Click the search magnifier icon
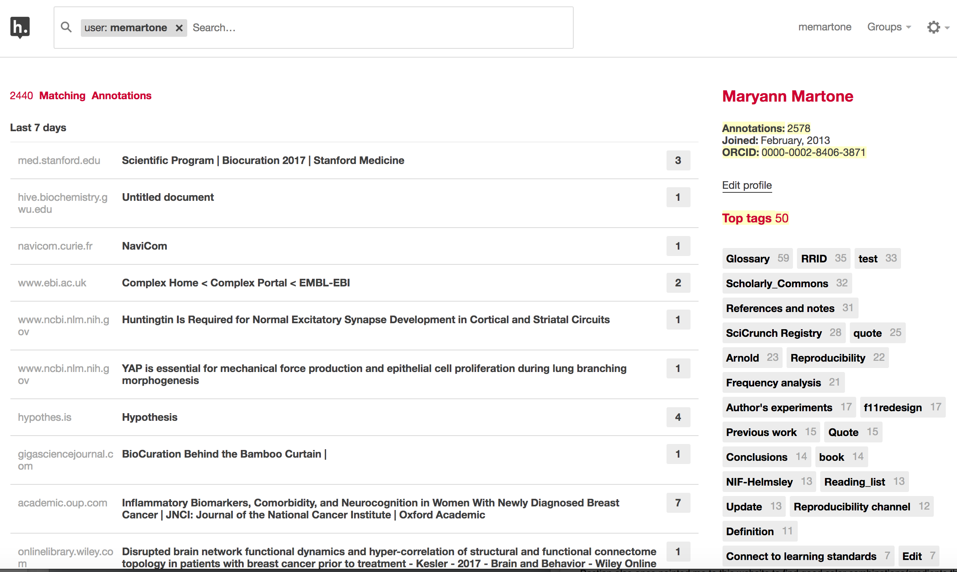The height and width of the screenshot is (572, 957). (66, 28)
